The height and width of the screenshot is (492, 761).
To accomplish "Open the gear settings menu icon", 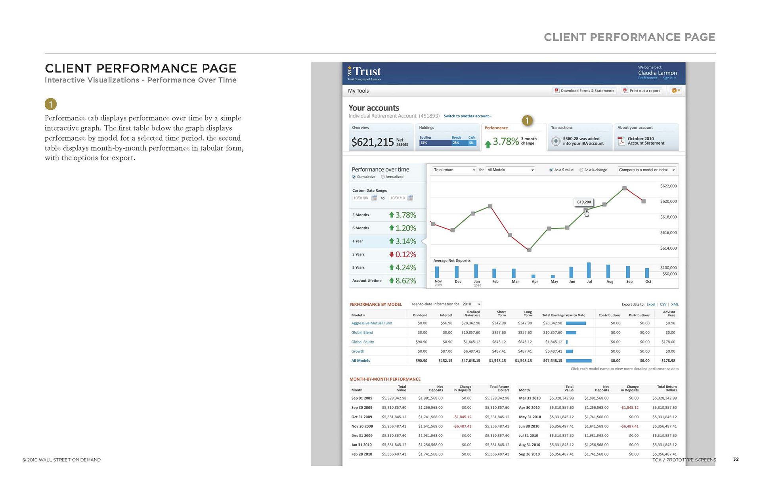I will pyautogui.click(x=675, y=91).
